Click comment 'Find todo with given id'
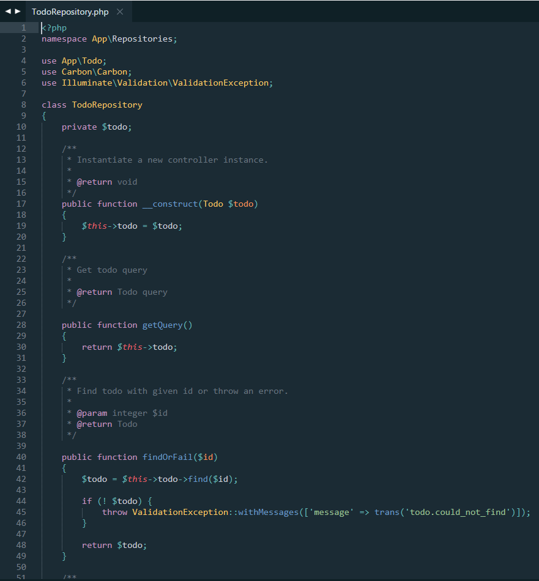The width and height of the screenshot is (539, 581). tap(135, 391)
